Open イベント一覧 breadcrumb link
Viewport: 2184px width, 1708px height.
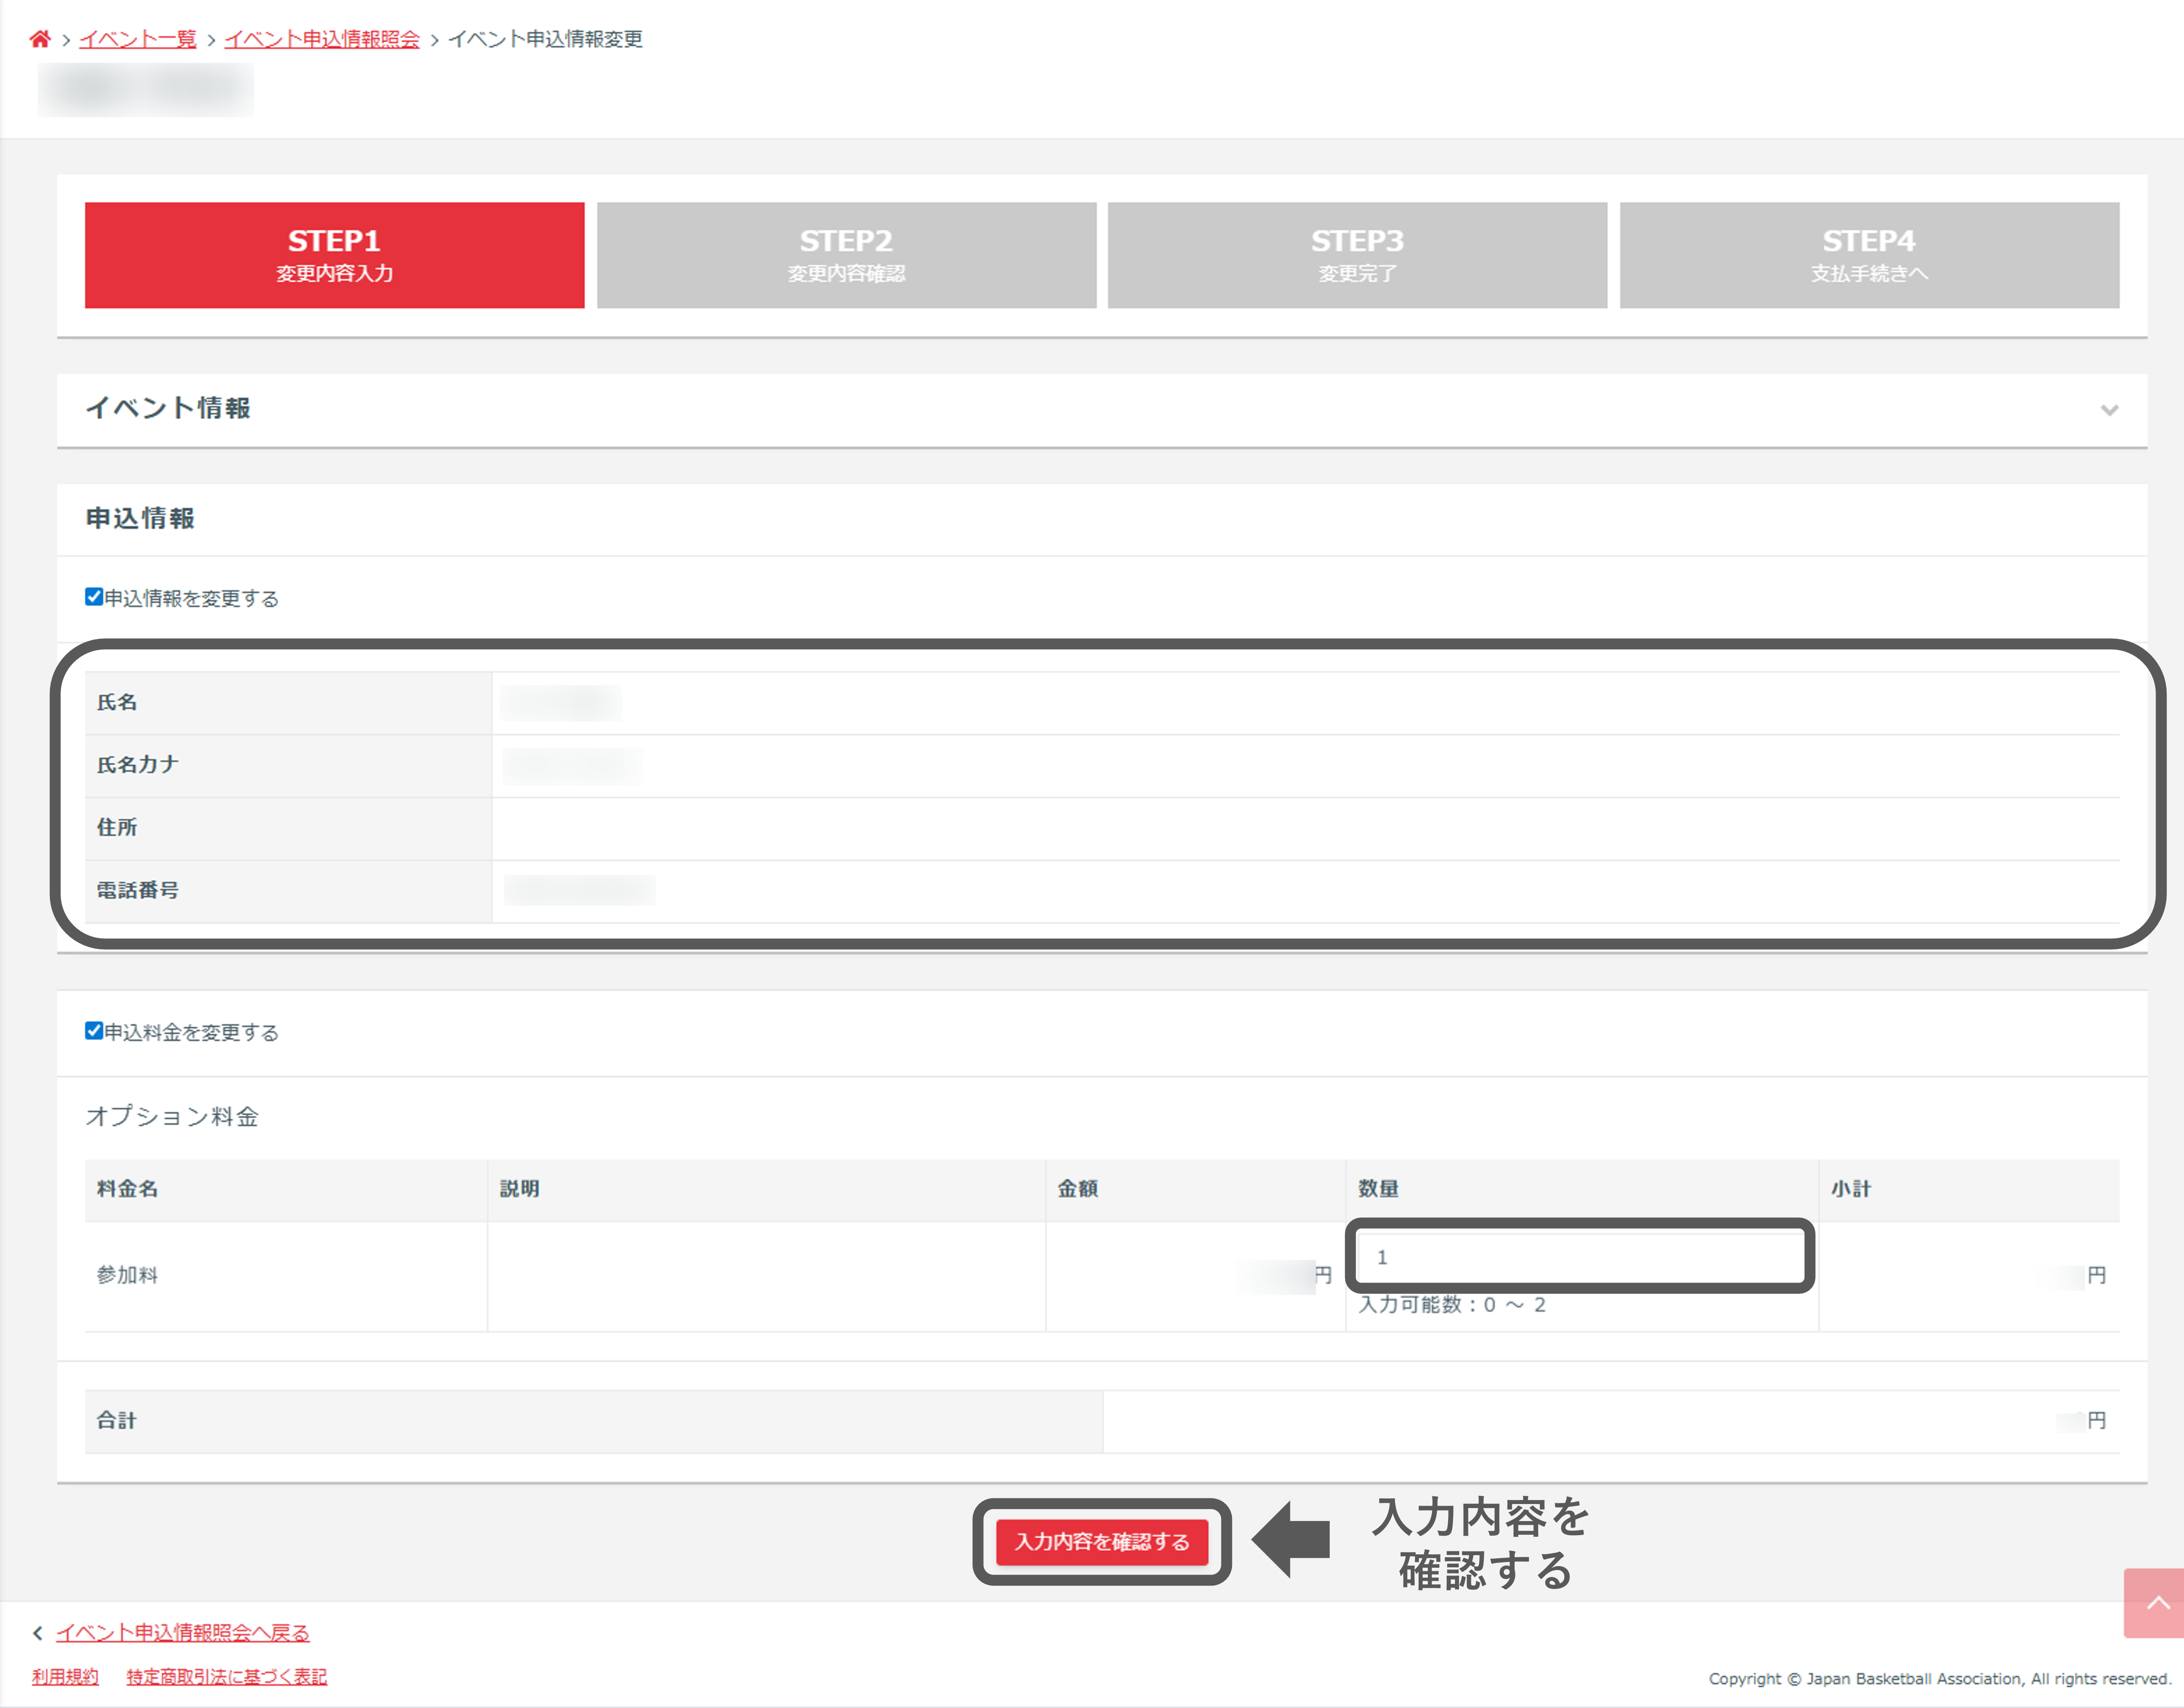(x=138, y=39)
